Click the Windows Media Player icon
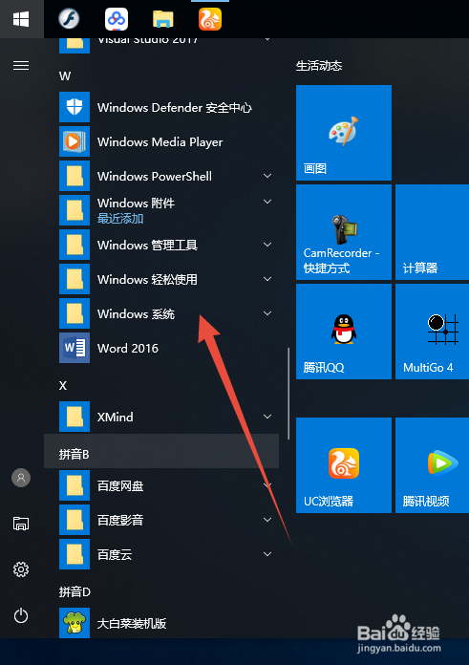The width and height of the screenshot is (469, 665). click(x=75, y=141)
